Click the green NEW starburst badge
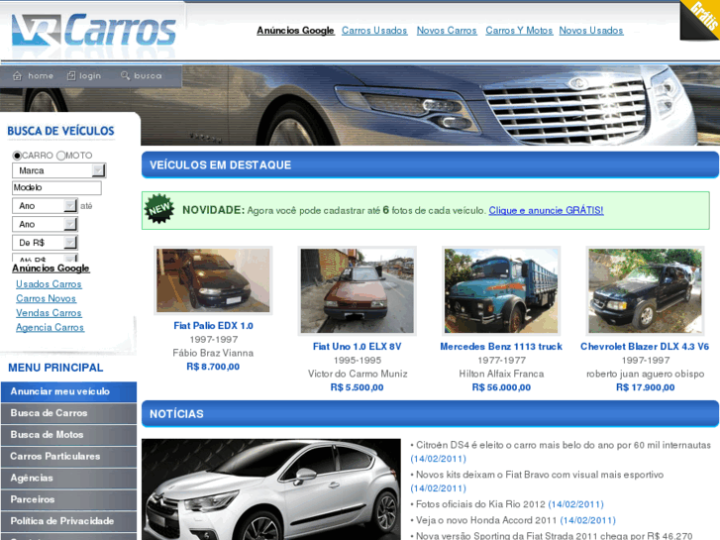The height and width of the screenshot is (540, 720). coord(159,209)
